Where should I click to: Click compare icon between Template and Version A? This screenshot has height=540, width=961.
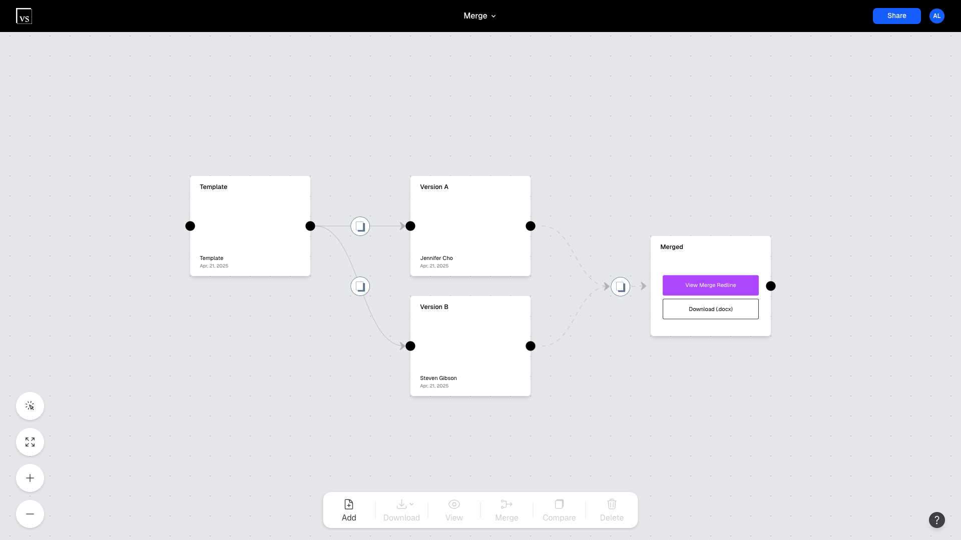point(360,226)
